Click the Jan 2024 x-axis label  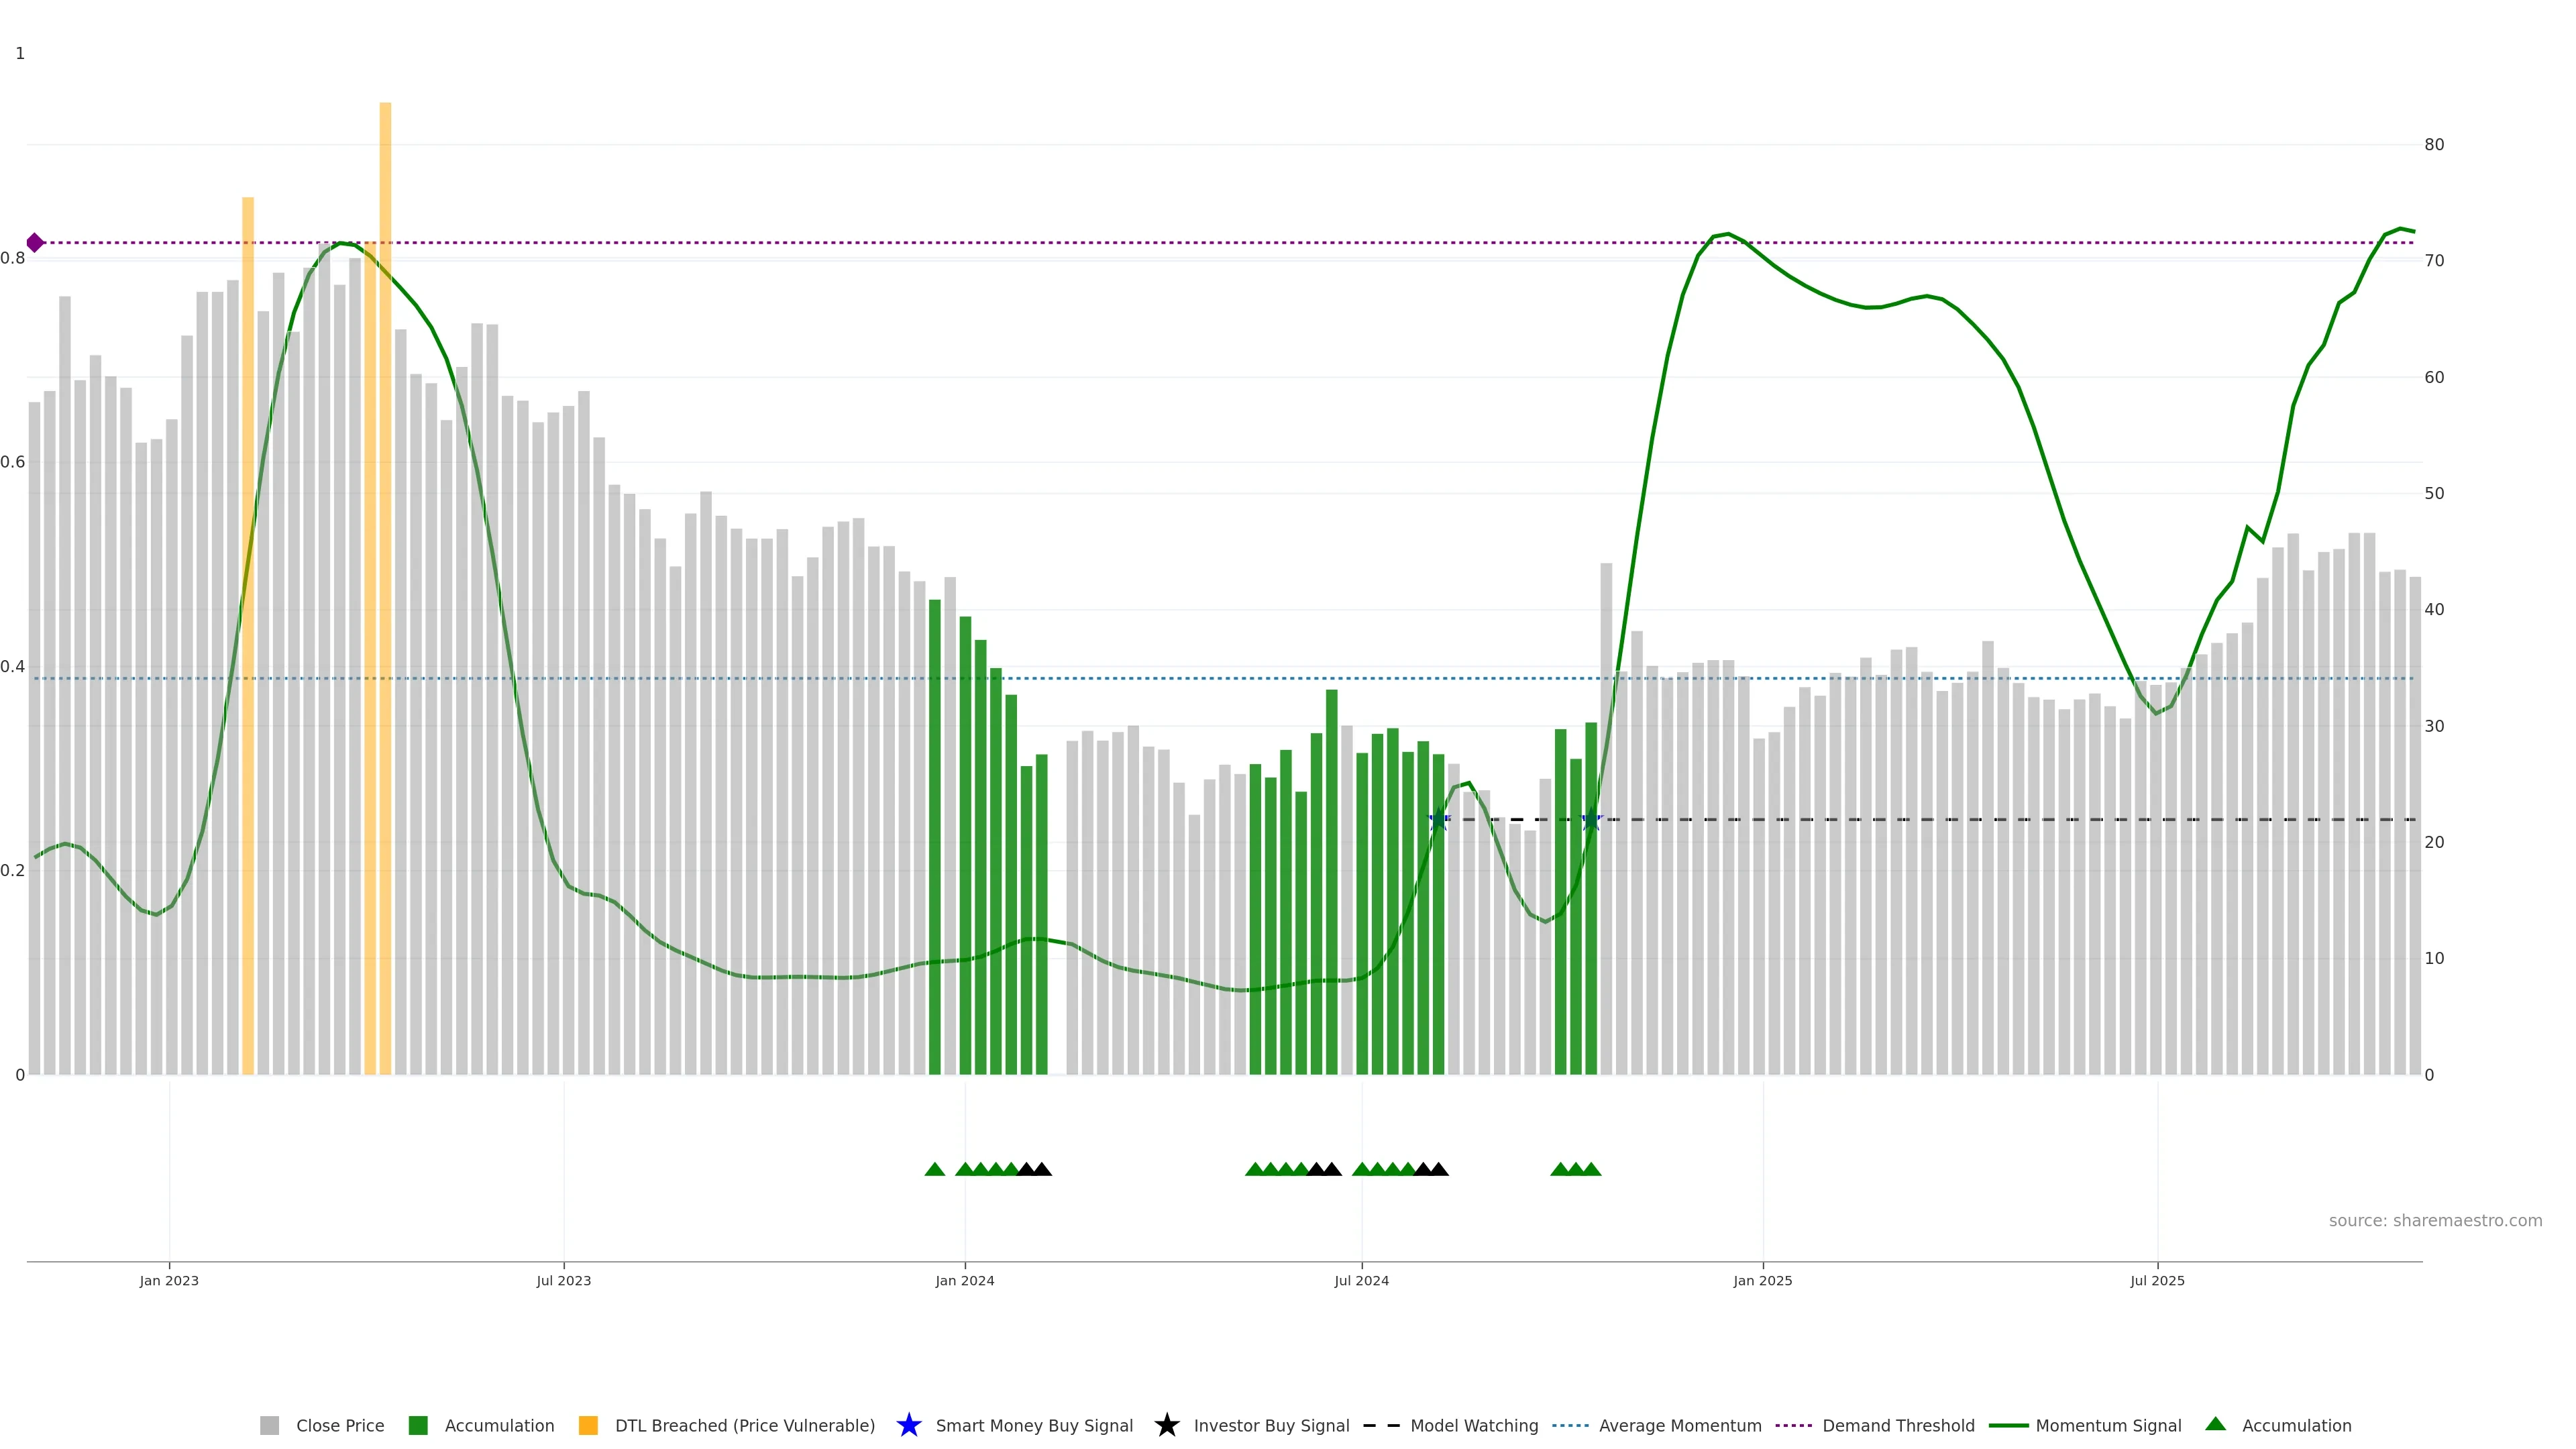click(x=964, y=1280)
